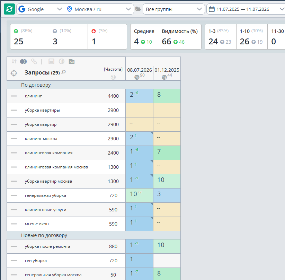The image size is (285, 280).
Task: Click the blue position cell for клининг
Action: (140, 96)
